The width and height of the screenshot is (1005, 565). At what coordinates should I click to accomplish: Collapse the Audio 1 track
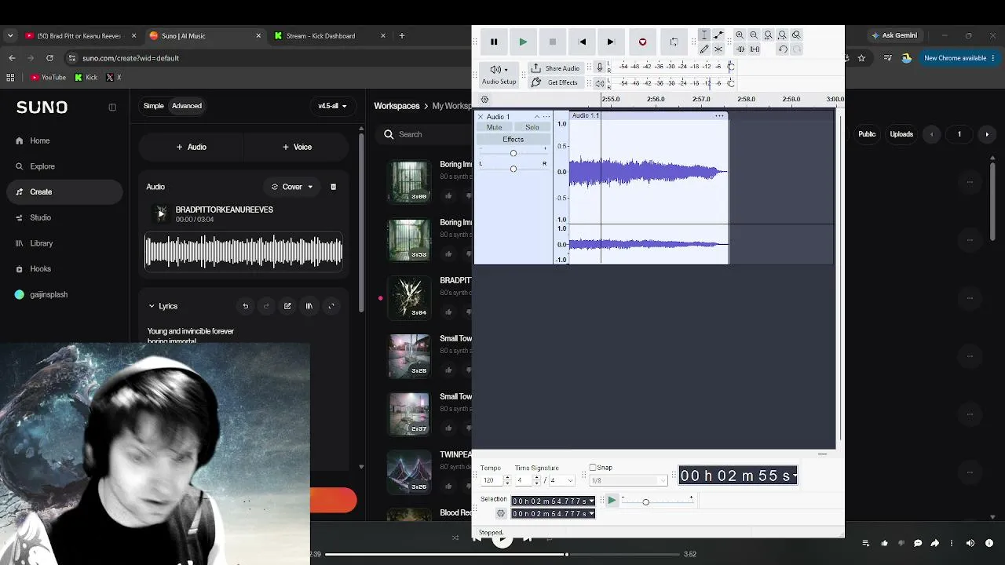[x=537, y=117]
